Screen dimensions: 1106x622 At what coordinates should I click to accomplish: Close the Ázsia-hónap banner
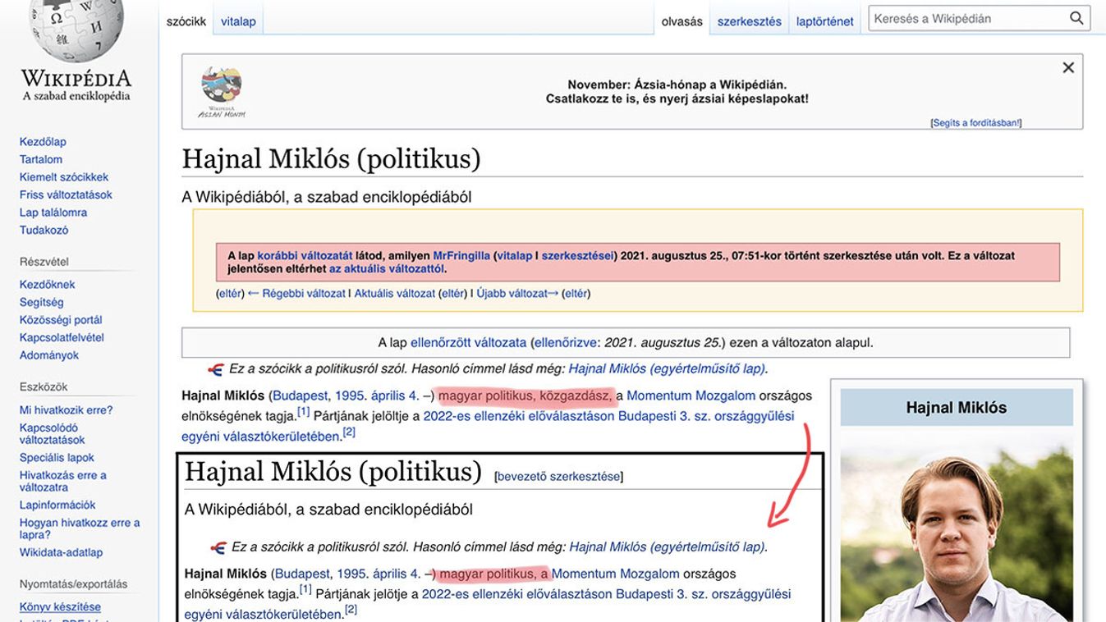(x=1068, y=68)
